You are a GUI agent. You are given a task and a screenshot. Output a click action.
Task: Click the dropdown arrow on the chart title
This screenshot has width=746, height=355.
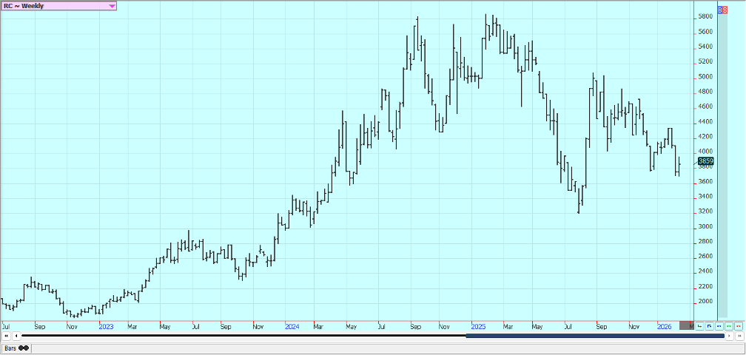pos(112,6)
